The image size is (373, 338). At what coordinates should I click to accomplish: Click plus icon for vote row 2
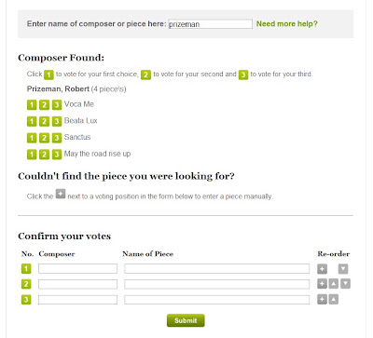click(x=322, y=284)
